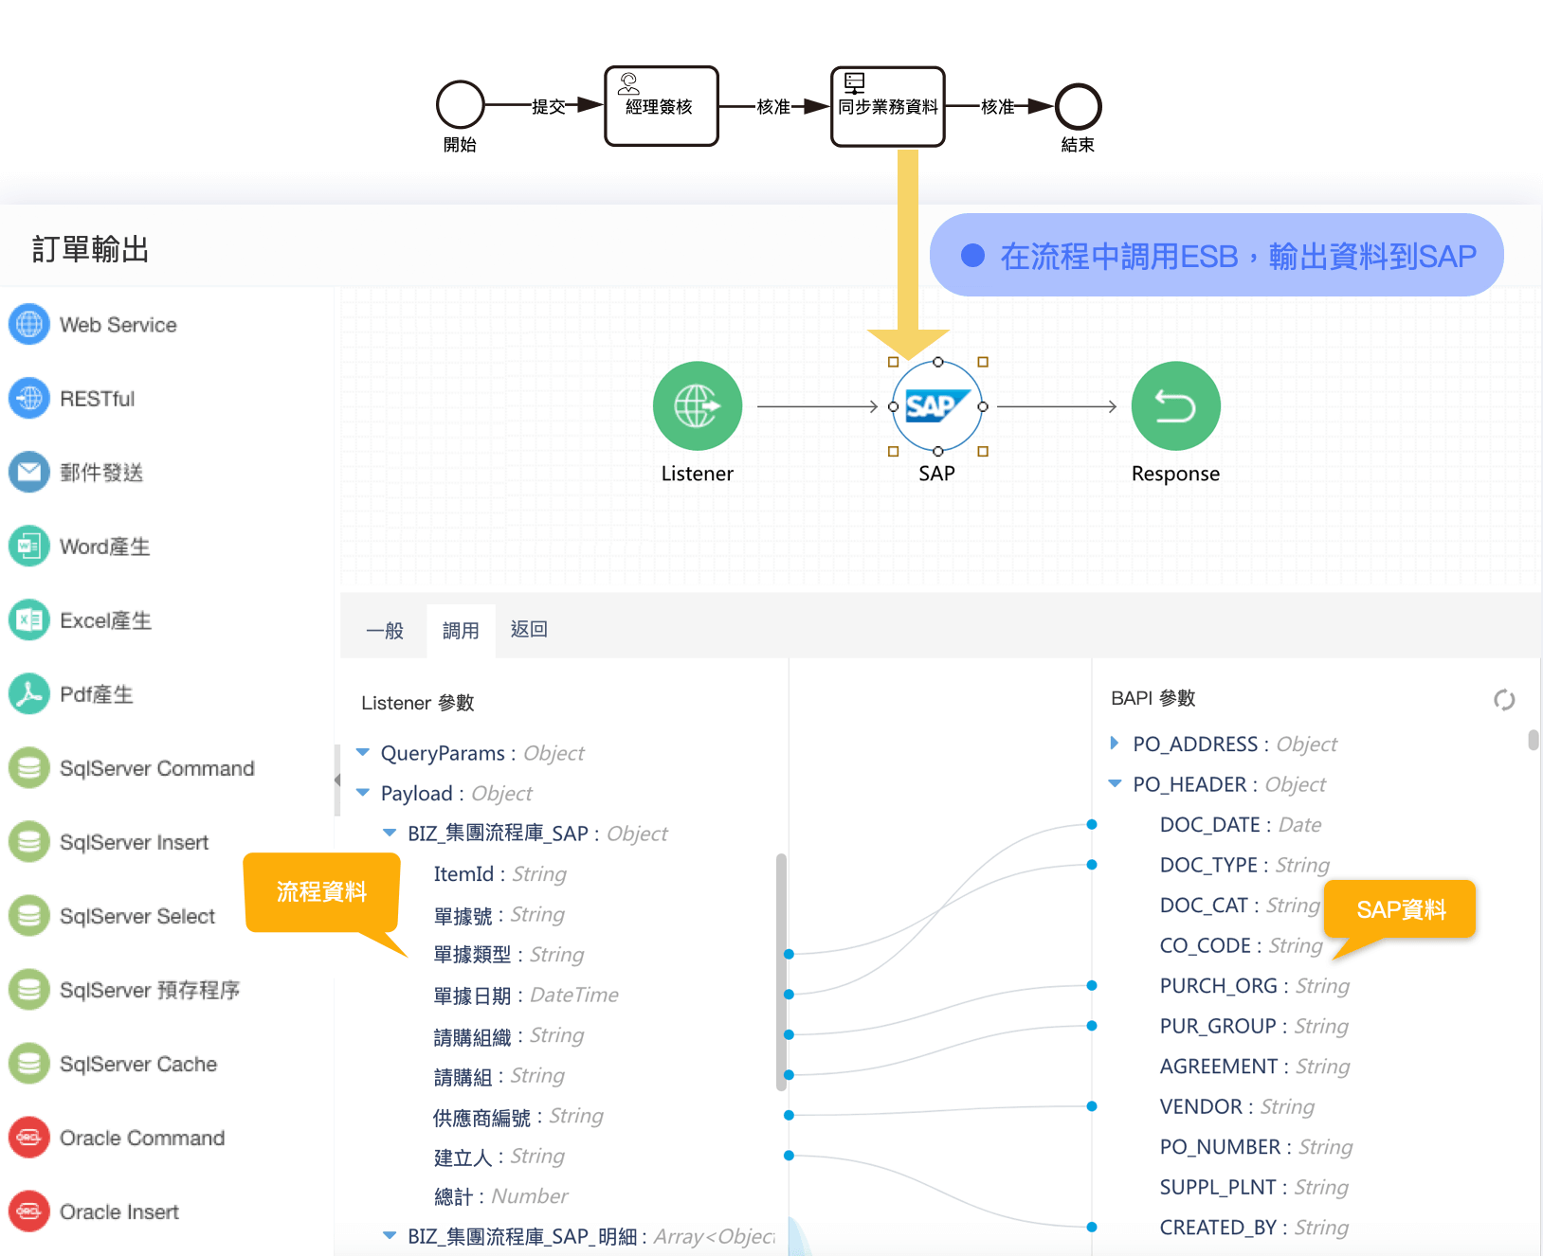Click the Response node on canvas
Viewport: 1543px width, 1256px height.
click(x=1176, y=406)
